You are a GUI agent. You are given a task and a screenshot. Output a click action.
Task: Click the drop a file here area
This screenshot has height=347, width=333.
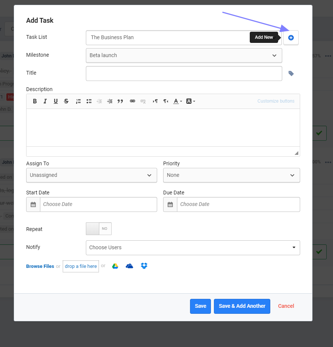(81, 266)
